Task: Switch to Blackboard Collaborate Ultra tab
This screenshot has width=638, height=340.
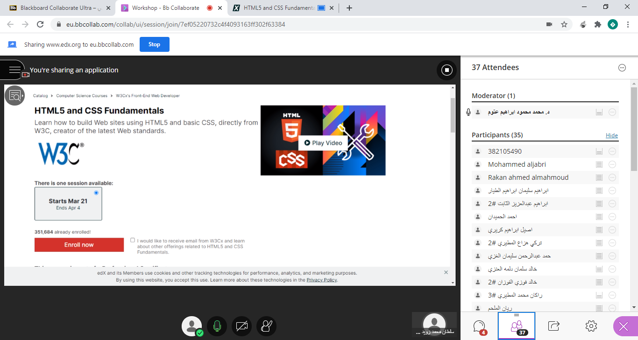Action: tap(58, 8)
